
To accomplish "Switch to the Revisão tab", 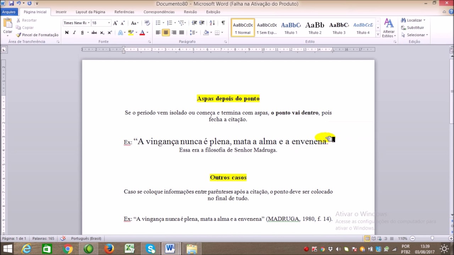I will tap(190, 12).
